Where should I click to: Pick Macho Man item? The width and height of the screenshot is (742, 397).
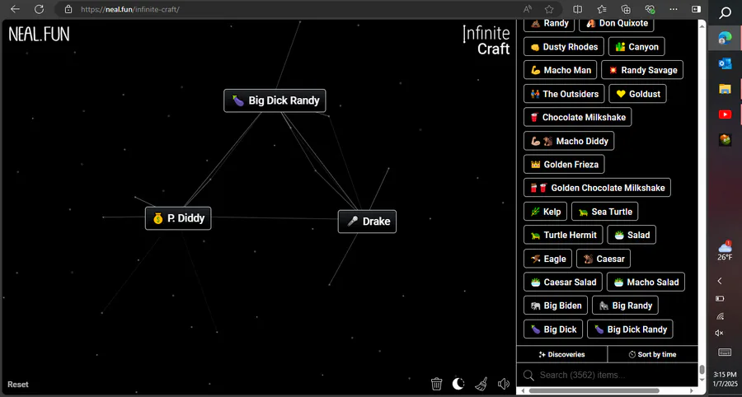coord(561,70)
